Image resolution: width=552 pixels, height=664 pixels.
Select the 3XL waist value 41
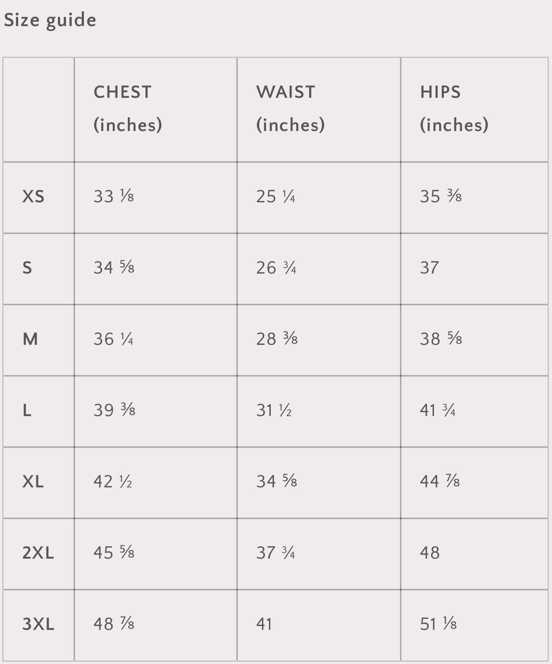point(264,624)
